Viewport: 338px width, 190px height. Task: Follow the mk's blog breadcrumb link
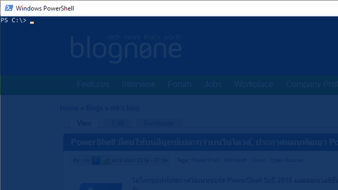point(125,108)
